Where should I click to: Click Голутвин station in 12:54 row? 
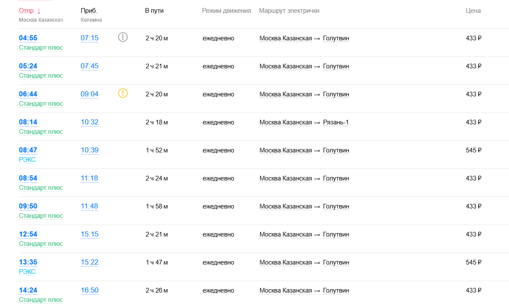[336, 234]
